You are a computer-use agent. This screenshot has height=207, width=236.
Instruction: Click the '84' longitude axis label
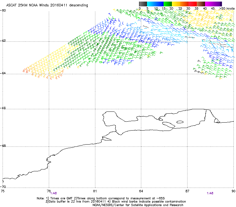pyautogui.click(x=141, y=191)
